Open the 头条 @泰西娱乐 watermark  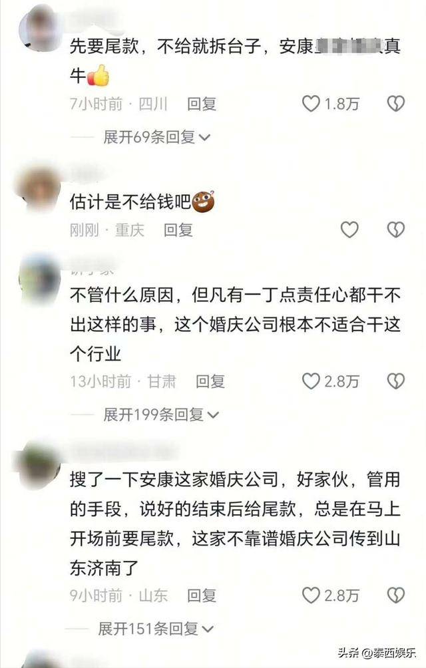[377, 652]
